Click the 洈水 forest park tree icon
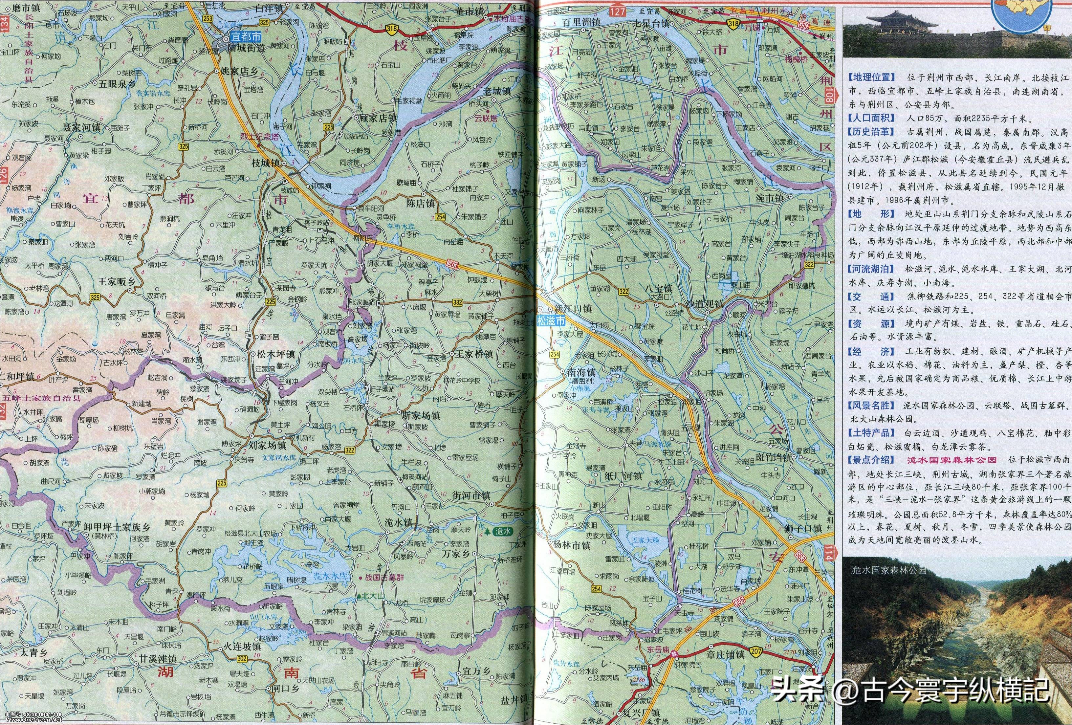Image resolution: width=1072 pixels, height=725 pixels. [x=487, y=532]
